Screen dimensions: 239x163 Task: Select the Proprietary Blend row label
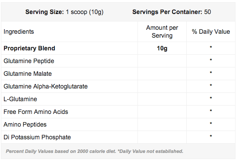(x=29, y=48)
